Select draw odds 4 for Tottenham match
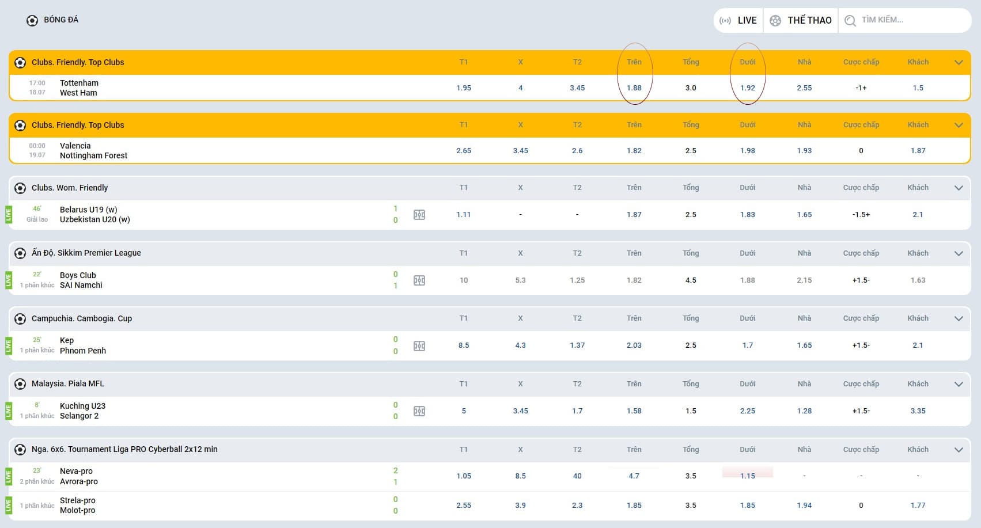 [x=521, y=88]
